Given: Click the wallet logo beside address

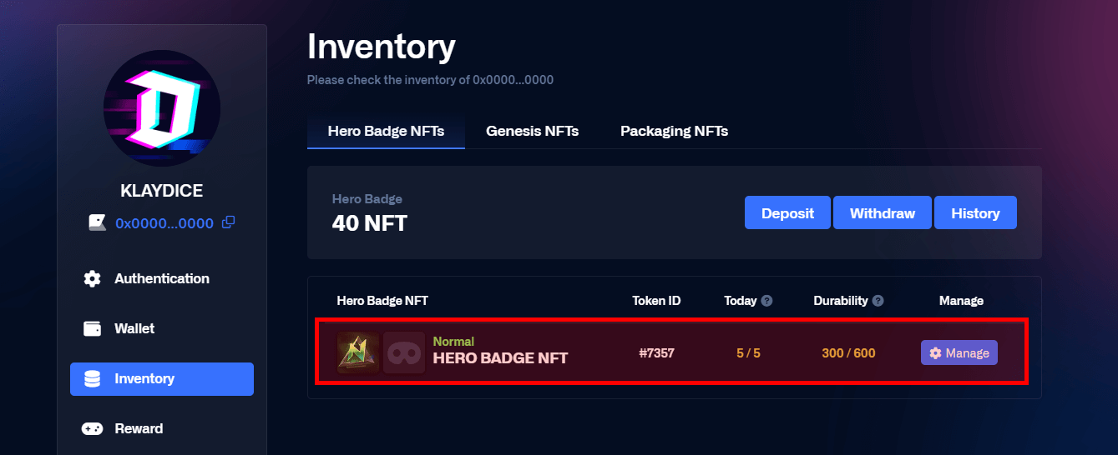Looking at the screenshot, I should 98,222.
